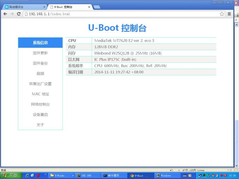Click the second quick launch icon
The height and width of the screenshot is (179, 239).
[x=32, y=176]
